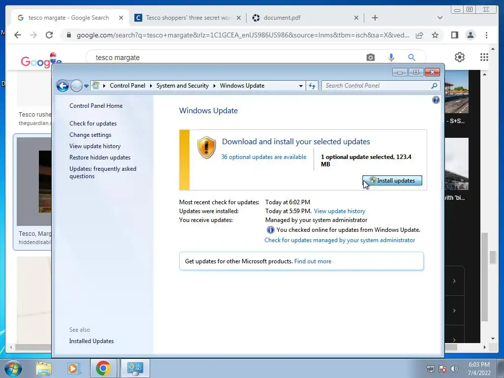Open Restore hidden updates link

[99, 157]
